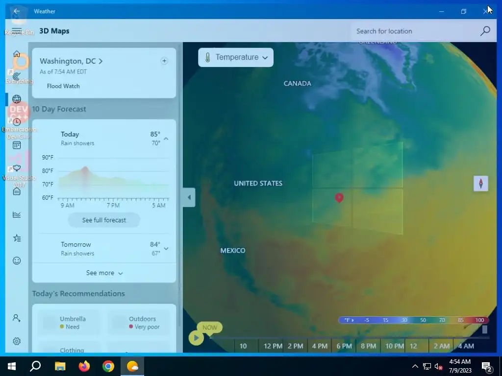Expand the See more forecast days

click(x=104, y=273)
